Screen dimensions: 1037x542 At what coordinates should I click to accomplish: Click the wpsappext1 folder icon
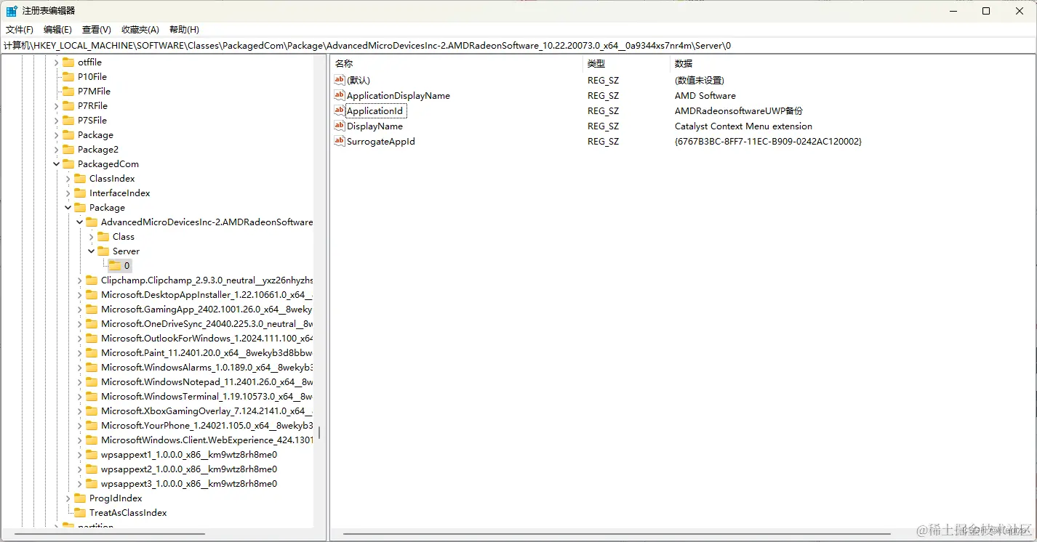point(92,455)
